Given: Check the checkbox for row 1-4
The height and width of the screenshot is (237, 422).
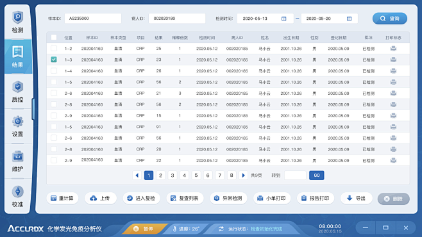Looking at the screenshot, I should (54, 70).
